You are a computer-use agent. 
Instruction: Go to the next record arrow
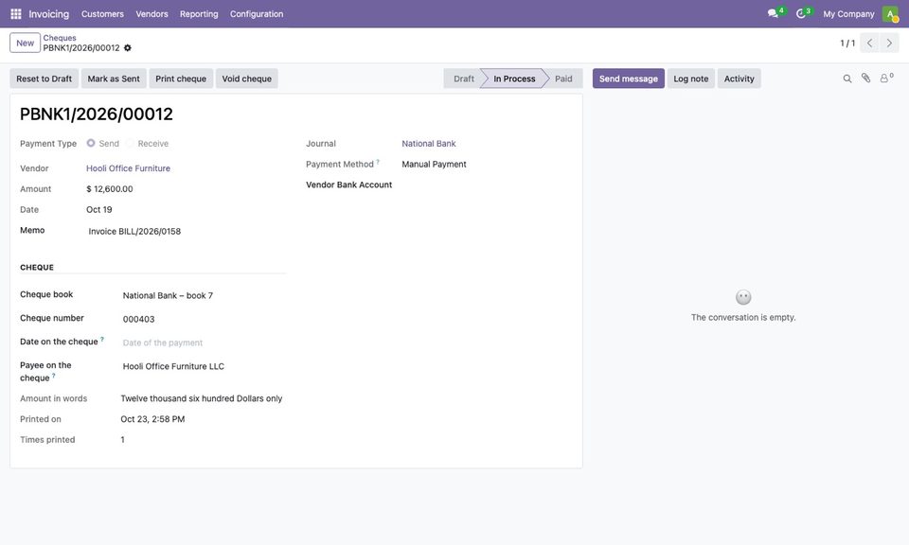(x=889, y=43)
